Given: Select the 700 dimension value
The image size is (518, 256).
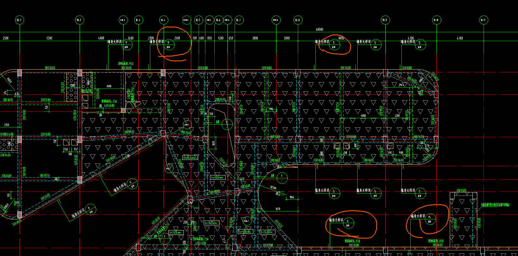Looking at the screenshot, I should click(195, 38).
